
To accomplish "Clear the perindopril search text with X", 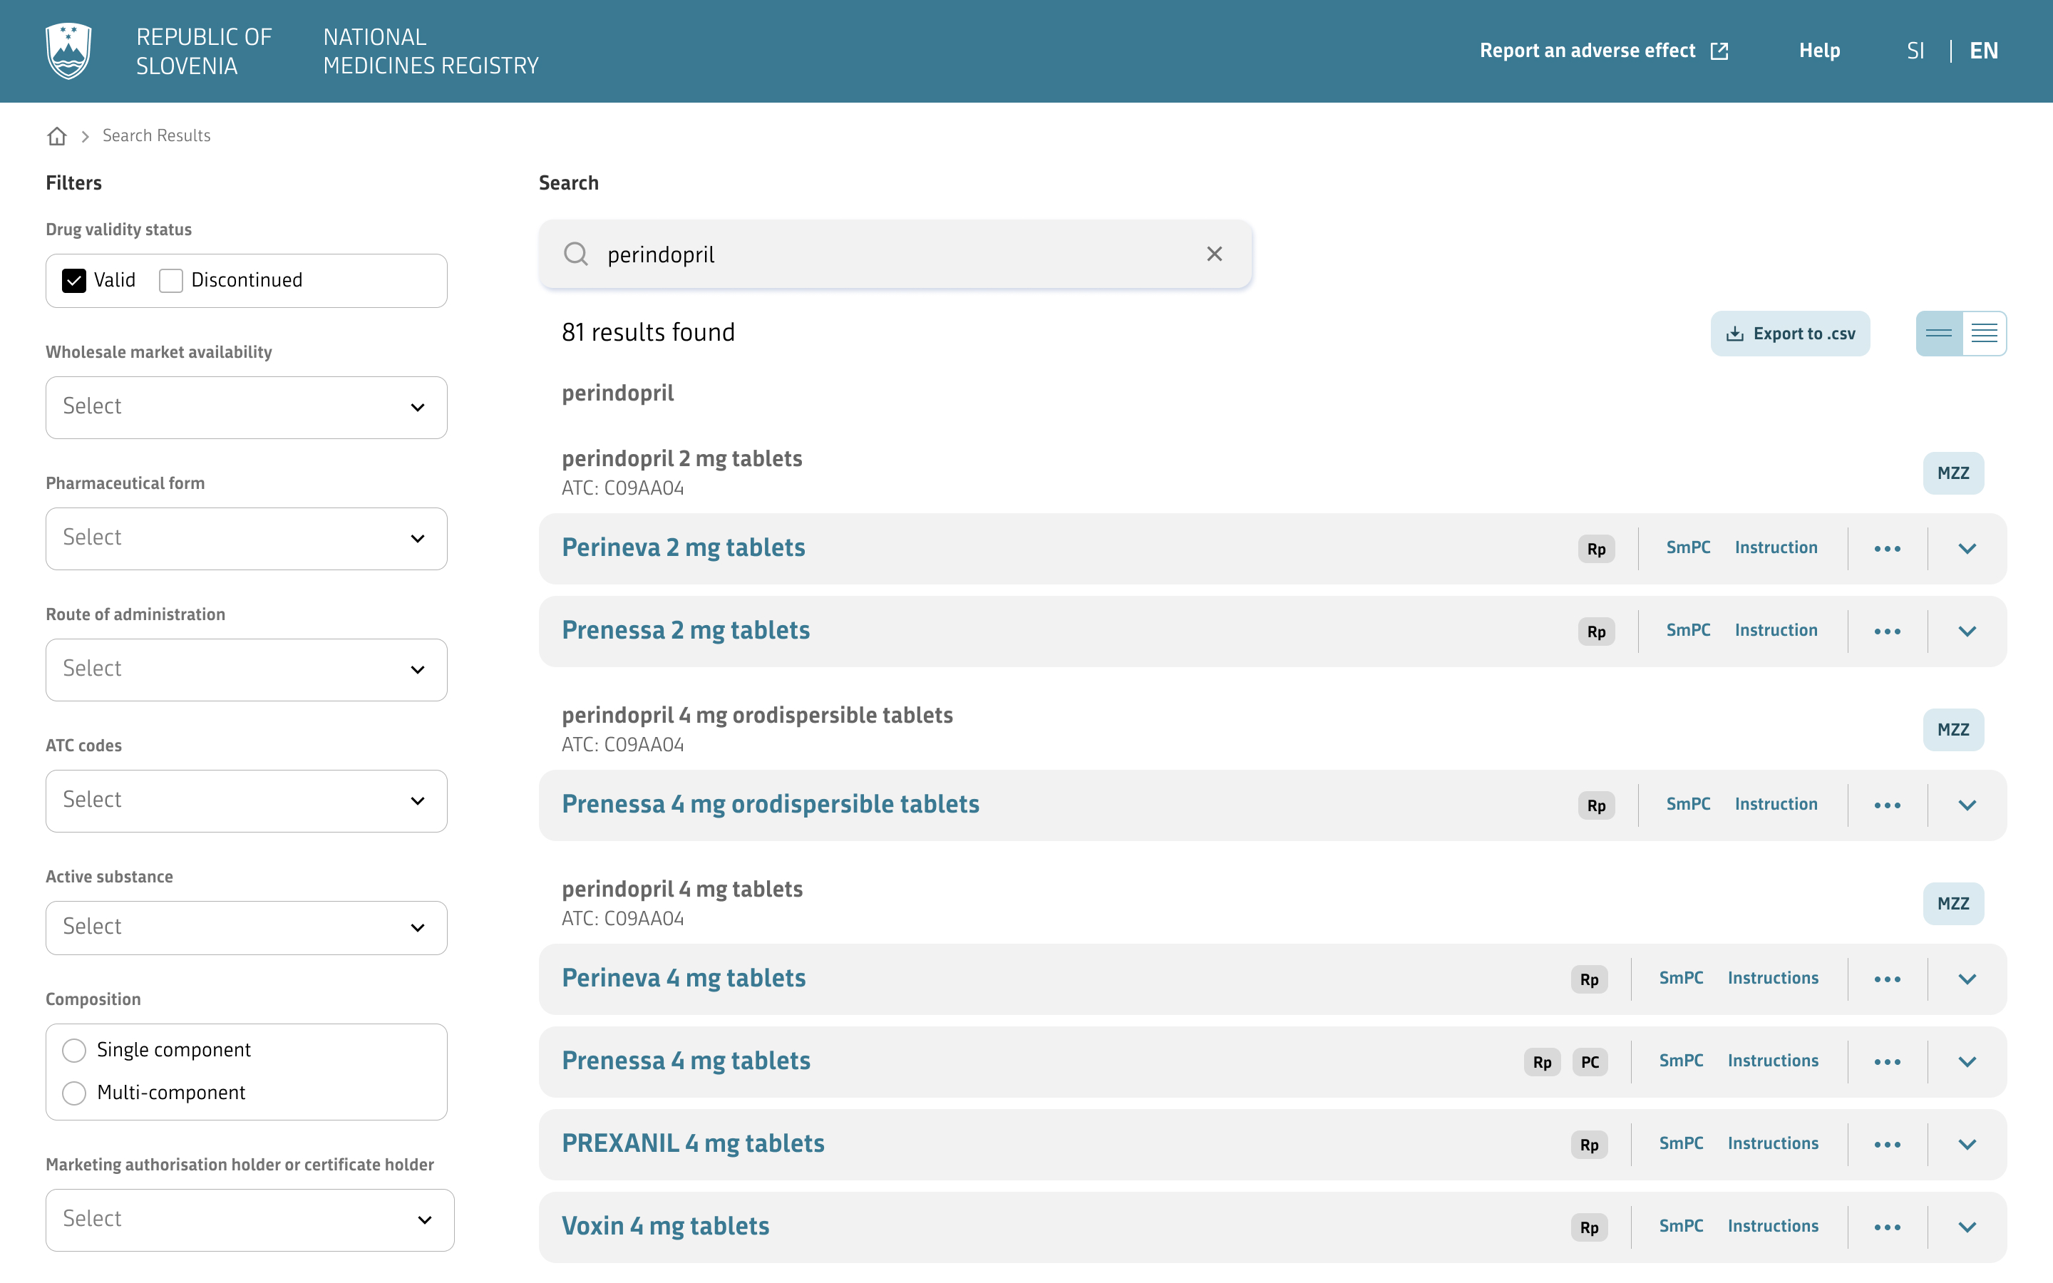I will (1214, 254).
